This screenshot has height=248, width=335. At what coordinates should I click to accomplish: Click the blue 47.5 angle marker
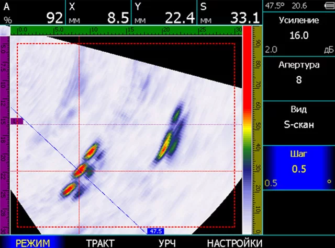point(156,231)
